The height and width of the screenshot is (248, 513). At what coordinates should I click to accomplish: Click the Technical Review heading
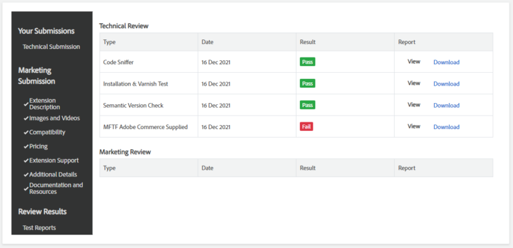coord(124,26)
